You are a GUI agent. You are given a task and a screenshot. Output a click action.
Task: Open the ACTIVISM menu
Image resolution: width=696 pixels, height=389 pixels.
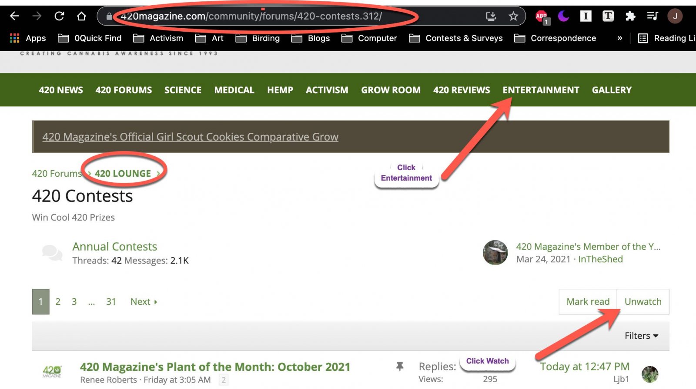pyautogui.click(x=327, y=90)
